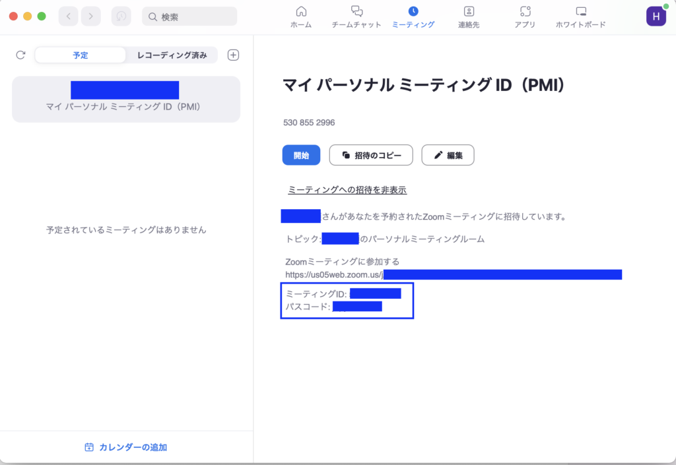This screenshot has height=465, width=676.
Task: Click カレンダーの追加 at the bottom
Action: coord(126,447)
